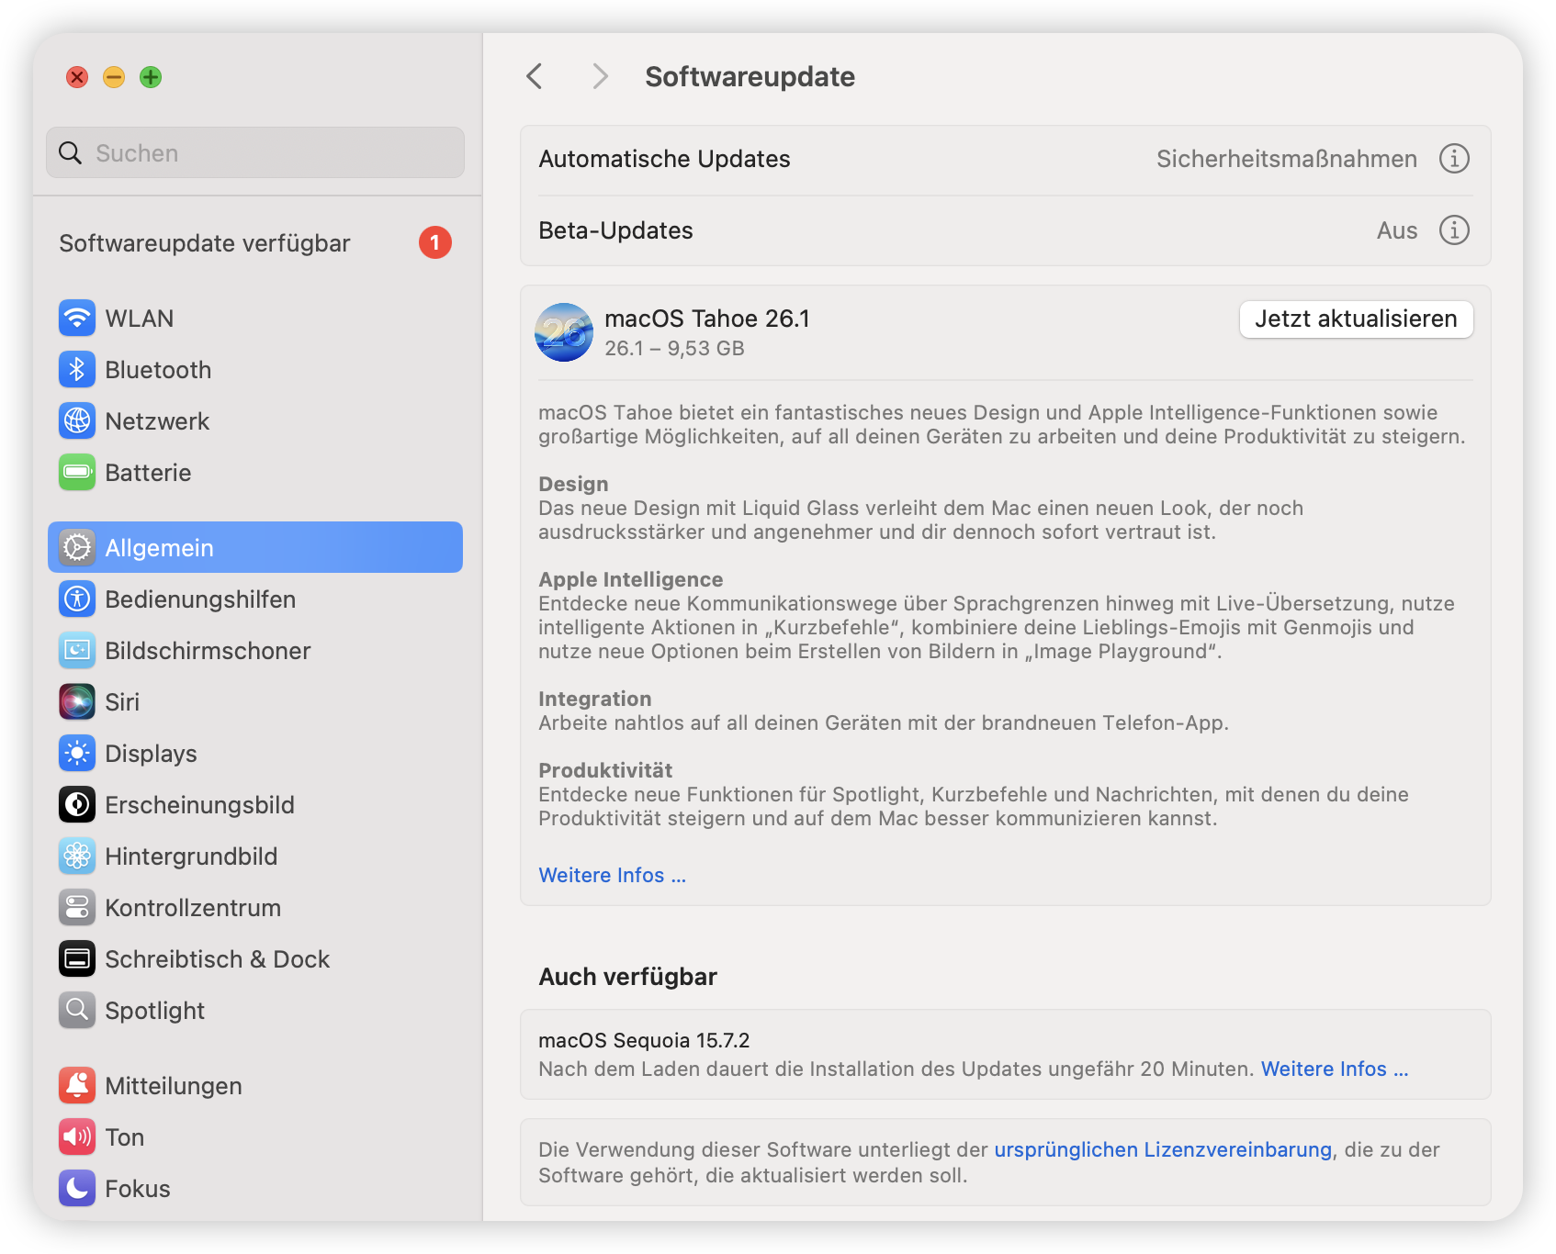This screenshot has width=1556, height=1254.
Task: Open Siri settings
Action: [x=255, y=702]
